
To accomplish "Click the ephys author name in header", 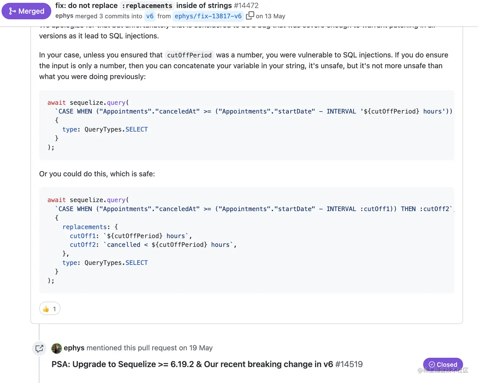I will 64,16.
